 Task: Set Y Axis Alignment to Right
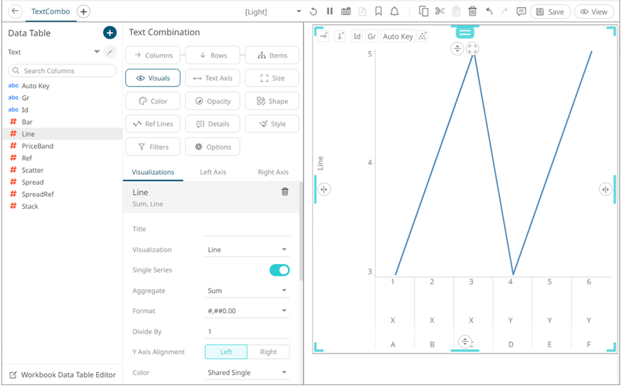pyautogui.click(x=268, y=352)
